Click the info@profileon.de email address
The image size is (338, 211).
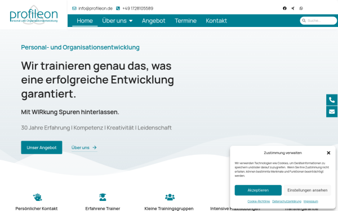click(95, 8)
